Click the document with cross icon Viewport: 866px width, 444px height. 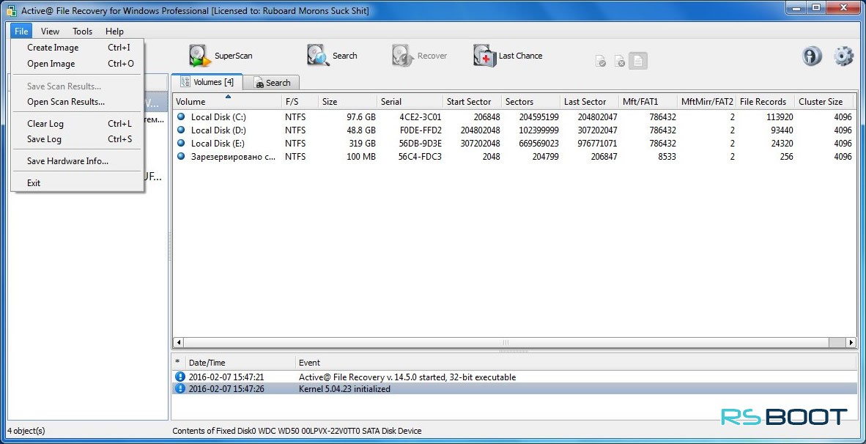pos(620,62)
